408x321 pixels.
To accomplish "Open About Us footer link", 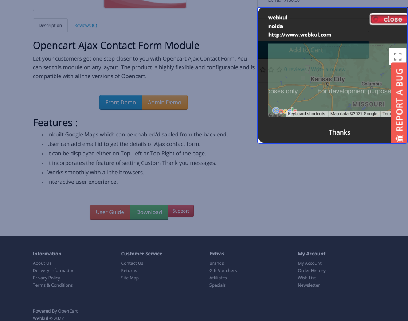I will pos(42,263).
